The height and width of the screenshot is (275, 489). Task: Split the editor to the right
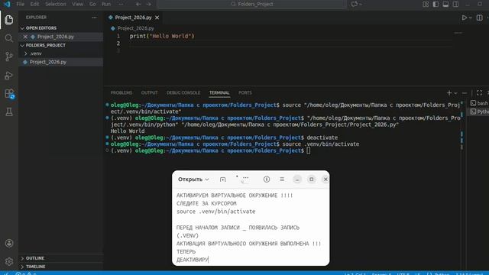480,18
